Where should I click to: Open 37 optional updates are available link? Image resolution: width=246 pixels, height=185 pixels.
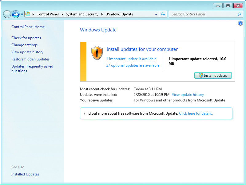coord(133,65)
